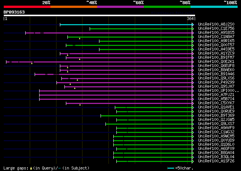Select the UniRef100_Q0YUD9 label
The width and height of the screenshot is (241, 171).
(216, 140)
